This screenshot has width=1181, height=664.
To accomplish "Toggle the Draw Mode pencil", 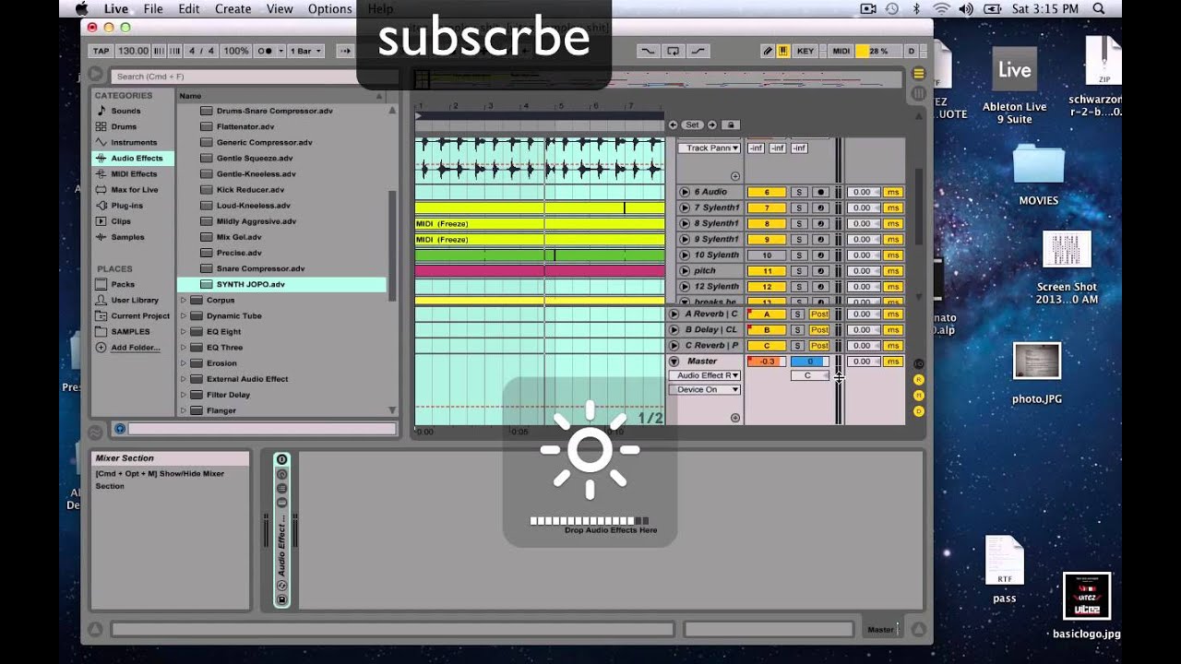I will point(768,51).
